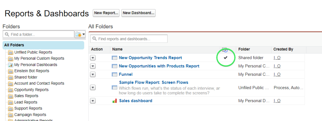Sort by the Name column header
The width and height of the screenshot is (322, 121).
click(x=118, y=49)
